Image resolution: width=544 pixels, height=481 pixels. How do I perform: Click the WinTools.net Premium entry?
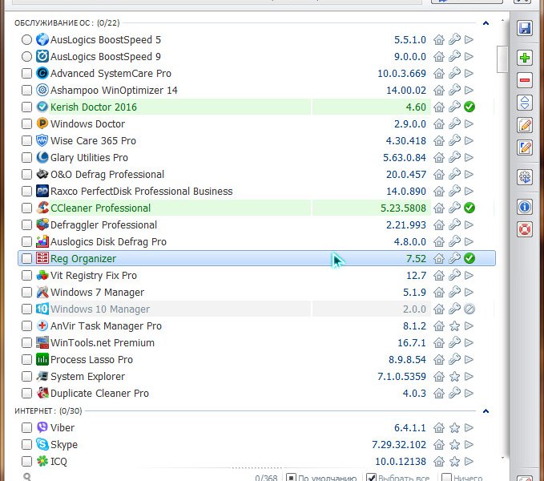103,343
